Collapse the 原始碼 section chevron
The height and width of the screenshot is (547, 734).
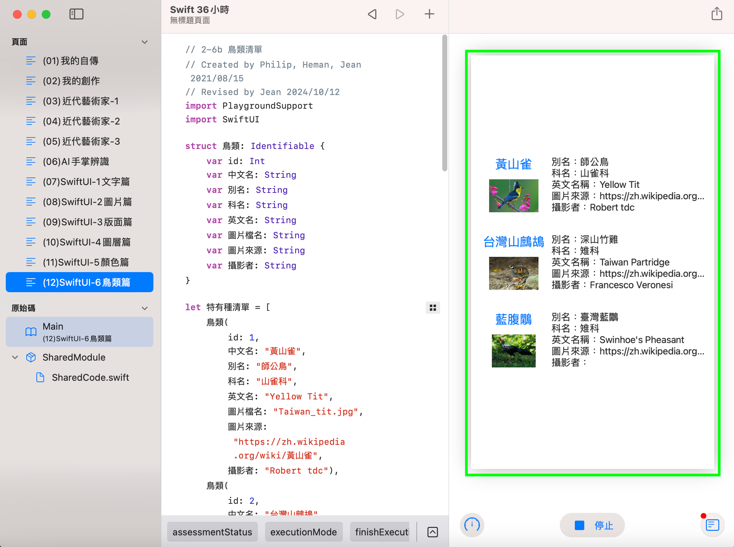[145, 308]
